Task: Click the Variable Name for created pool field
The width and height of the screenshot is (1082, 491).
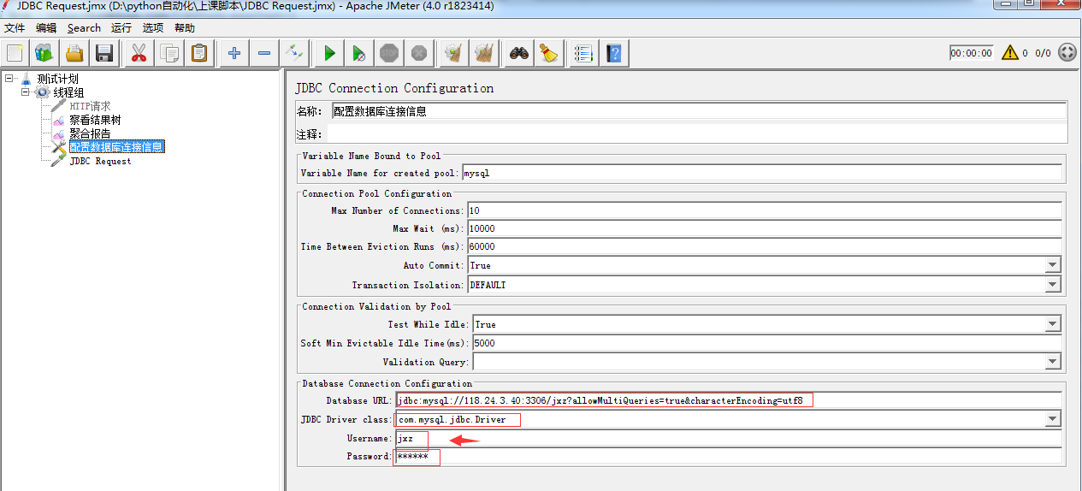Action: (761, 173)
